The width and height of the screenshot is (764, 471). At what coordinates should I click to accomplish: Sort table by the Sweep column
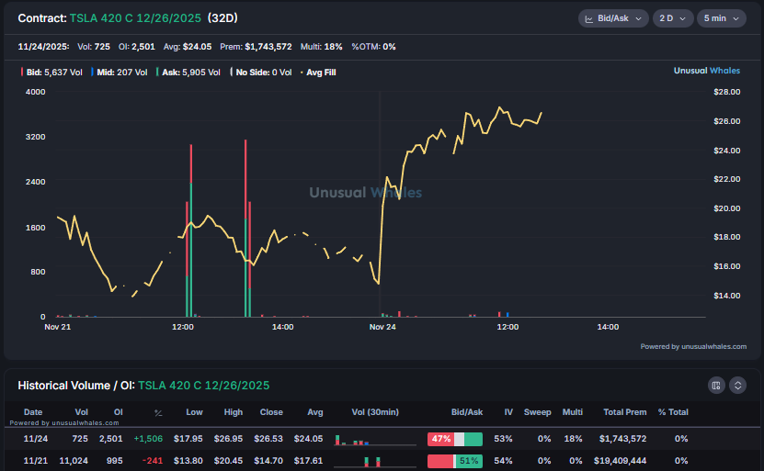(538, 412)
